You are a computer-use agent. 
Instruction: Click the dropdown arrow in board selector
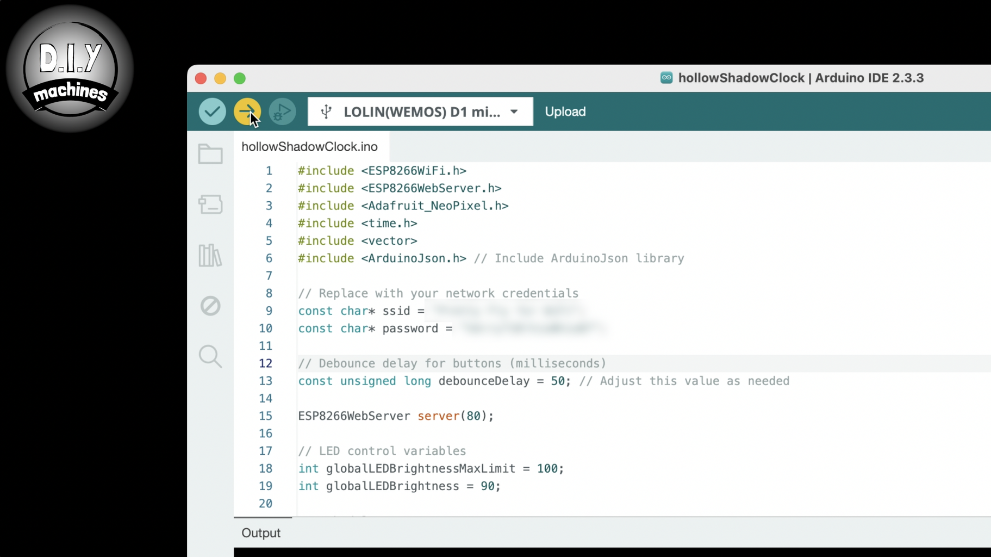514,112
